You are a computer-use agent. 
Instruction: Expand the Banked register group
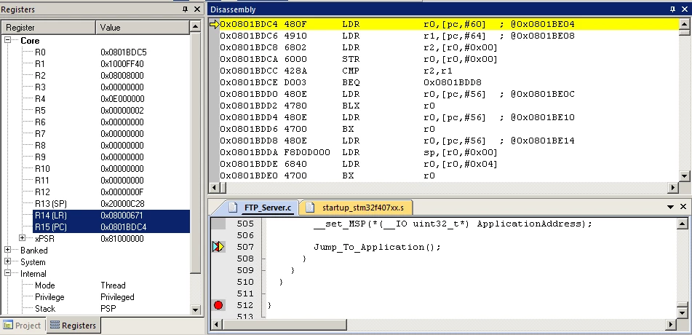click(x=8, y=250)
